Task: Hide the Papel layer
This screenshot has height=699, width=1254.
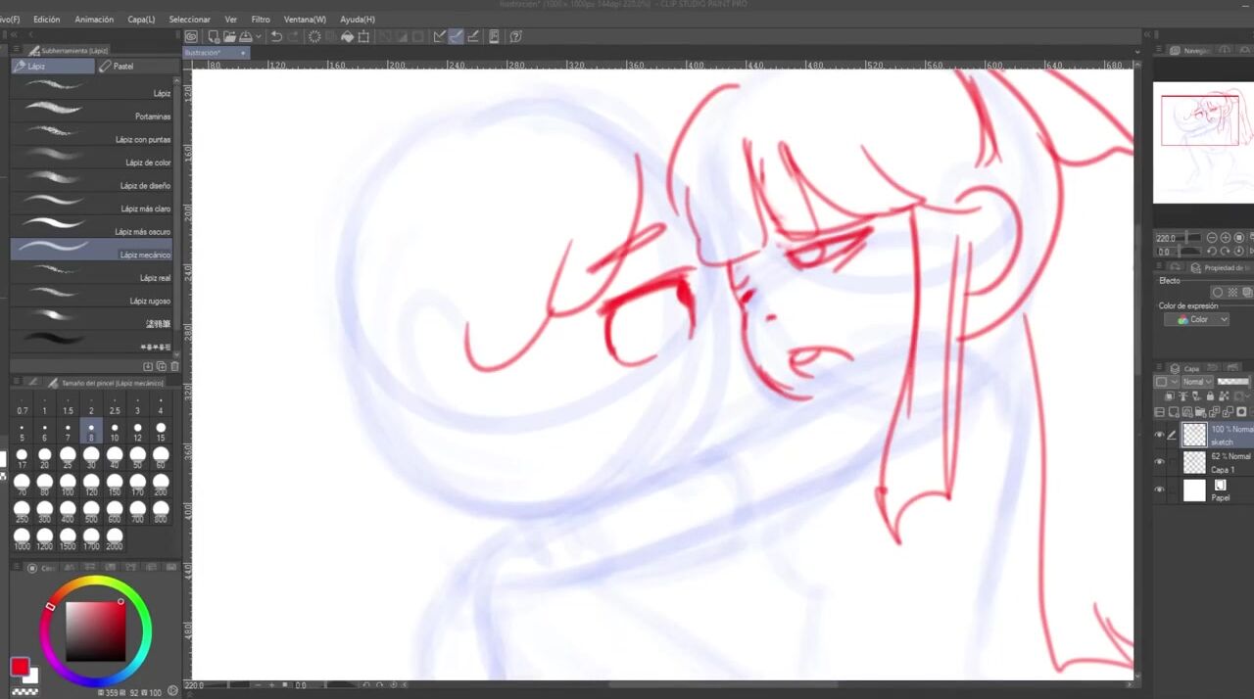Action: coord(1160,489)
